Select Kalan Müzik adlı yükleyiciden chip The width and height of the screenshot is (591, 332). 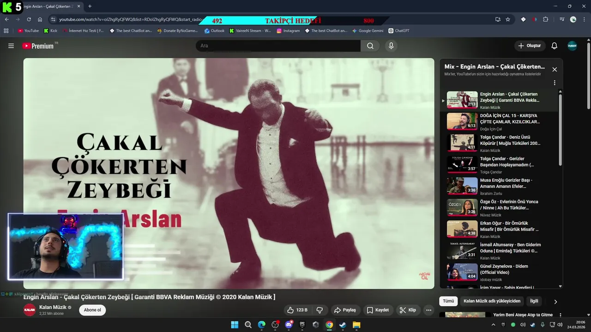[x=492, y=301]
